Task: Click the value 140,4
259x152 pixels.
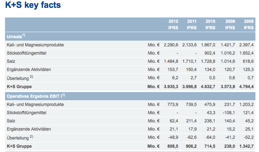Action: pyautogui.click(x=230, y=121)
